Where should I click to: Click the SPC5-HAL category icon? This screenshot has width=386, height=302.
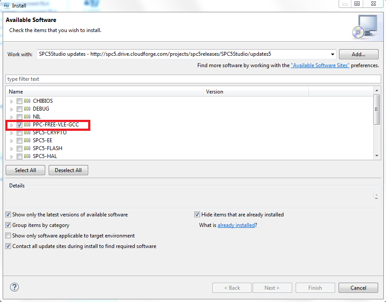(27, 156)
